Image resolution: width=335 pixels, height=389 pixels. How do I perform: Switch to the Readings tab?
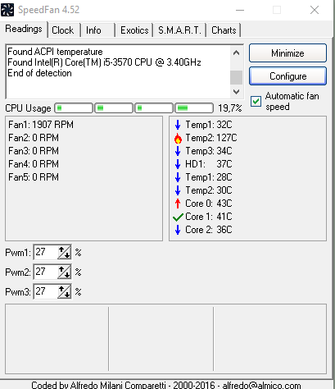click(x=24, y=29)
